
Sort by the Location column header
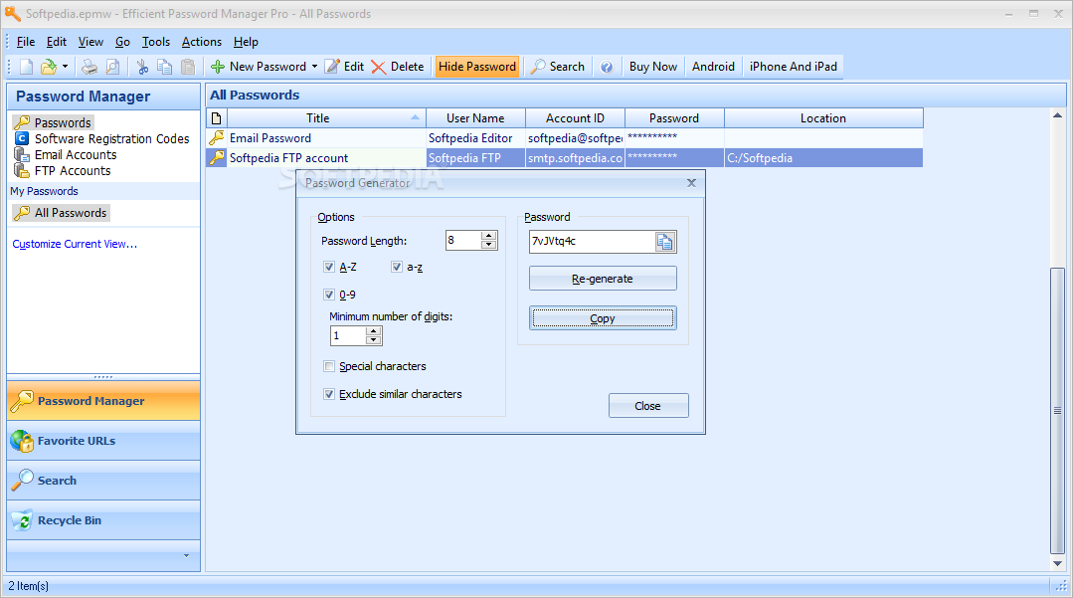pyautogui.click(x=823, y=117)
